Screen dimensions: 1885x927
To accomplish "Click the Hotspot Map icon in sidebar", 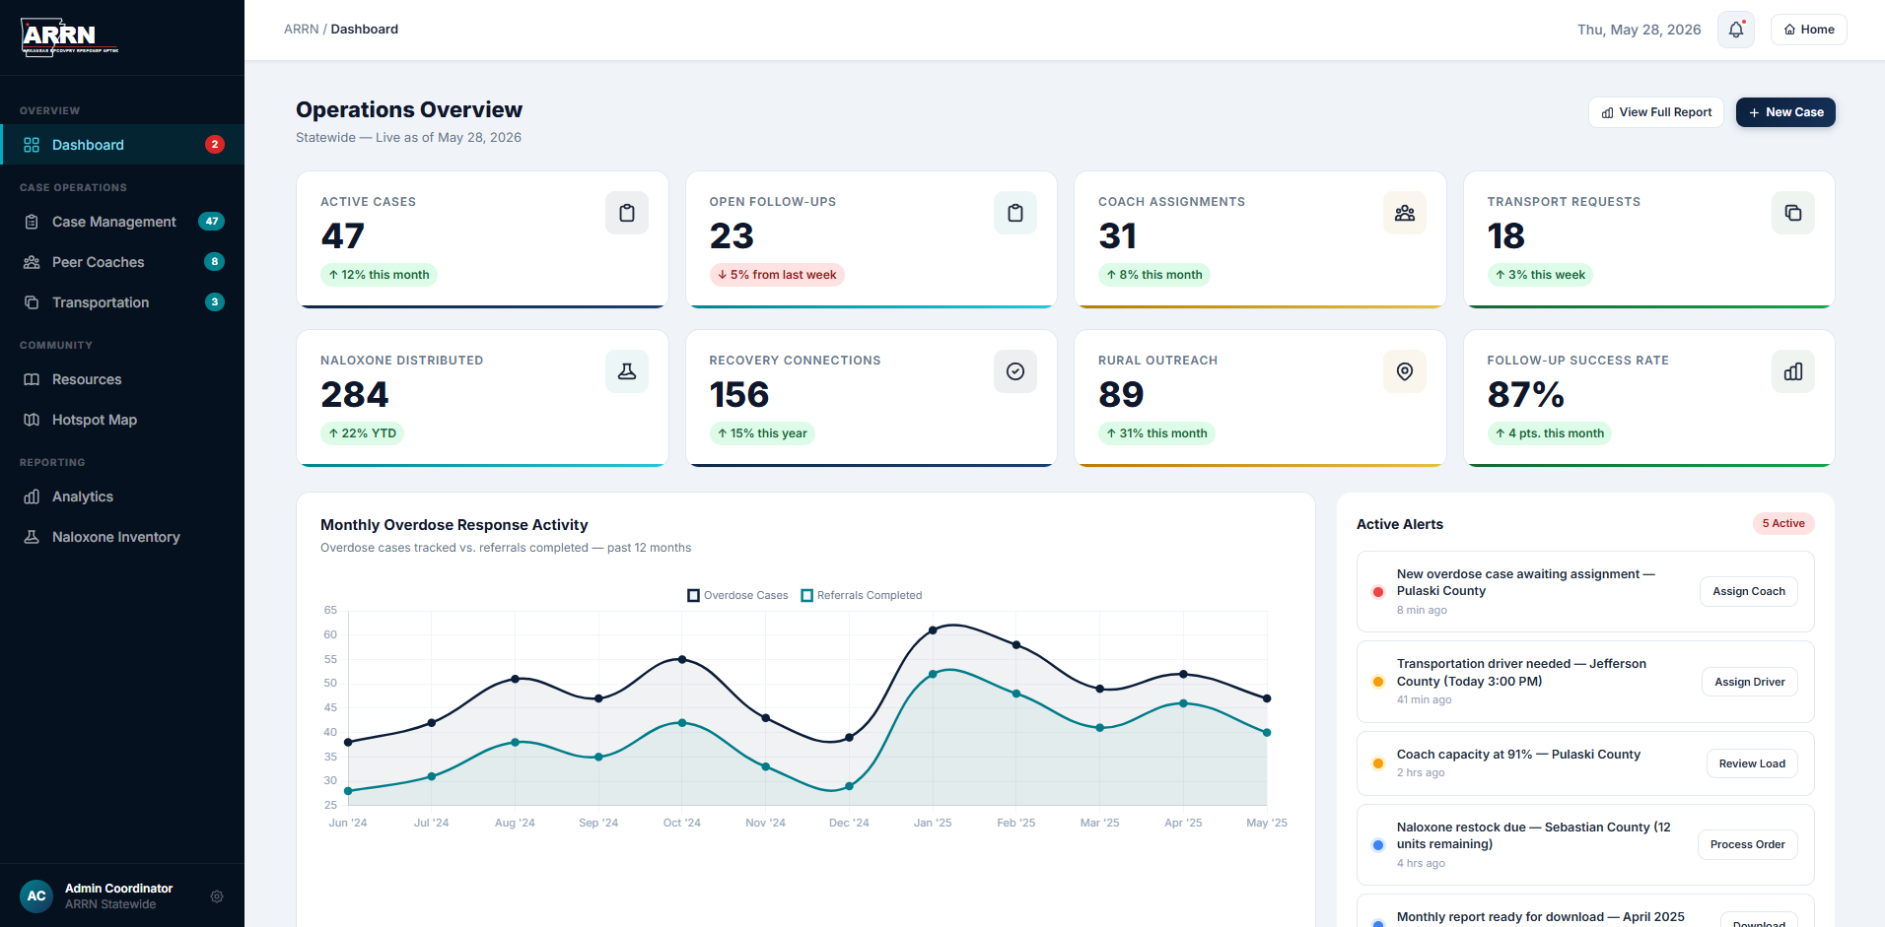I will click(32, 420).
